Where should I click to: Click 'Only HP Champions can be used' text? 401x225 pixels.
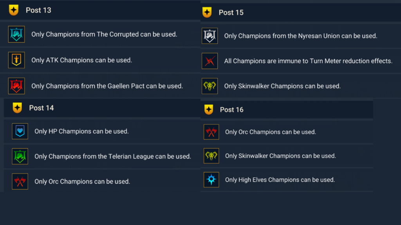(x=81, y=131)
